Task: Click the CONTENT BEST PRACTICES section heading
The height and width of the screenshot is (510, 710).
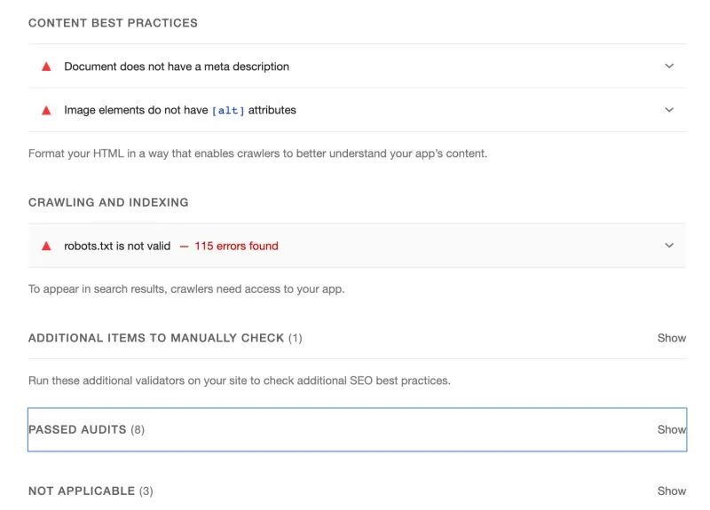Action: click(x=113, y=23)
